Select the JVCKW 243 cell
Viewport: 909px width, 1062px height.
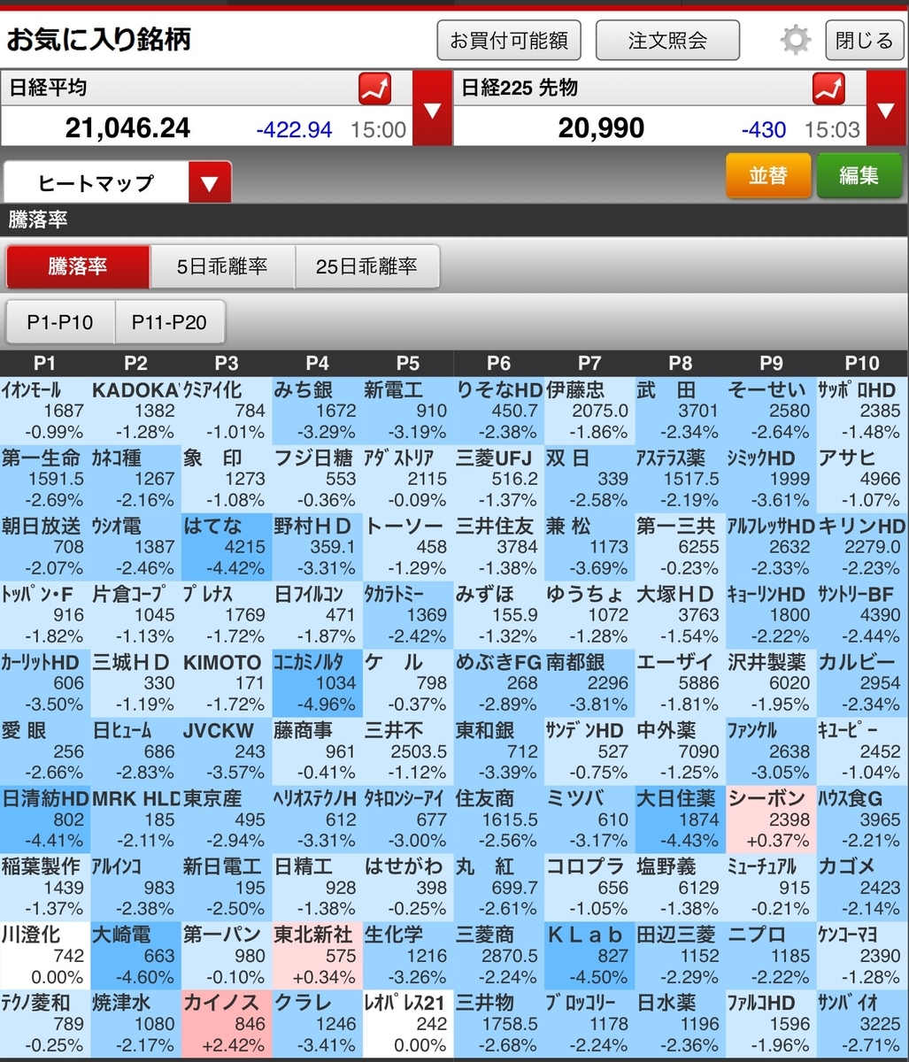(x=227, y=751)
